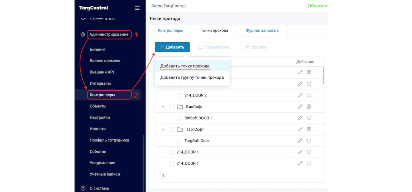Click the power icon for 214_DOOR 2

tap(309, 95)
